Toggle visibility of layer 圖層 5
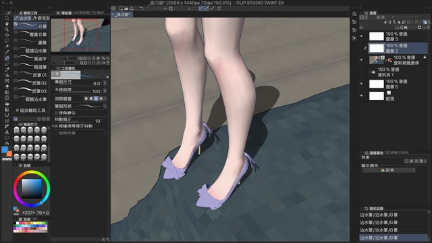The height and width of the screenshot is (243, 432). pyautogui.click(x=362, y=84)
